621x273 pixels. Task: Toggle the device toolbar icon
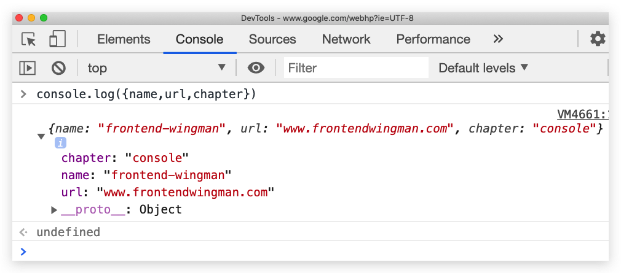pos(57,39)
